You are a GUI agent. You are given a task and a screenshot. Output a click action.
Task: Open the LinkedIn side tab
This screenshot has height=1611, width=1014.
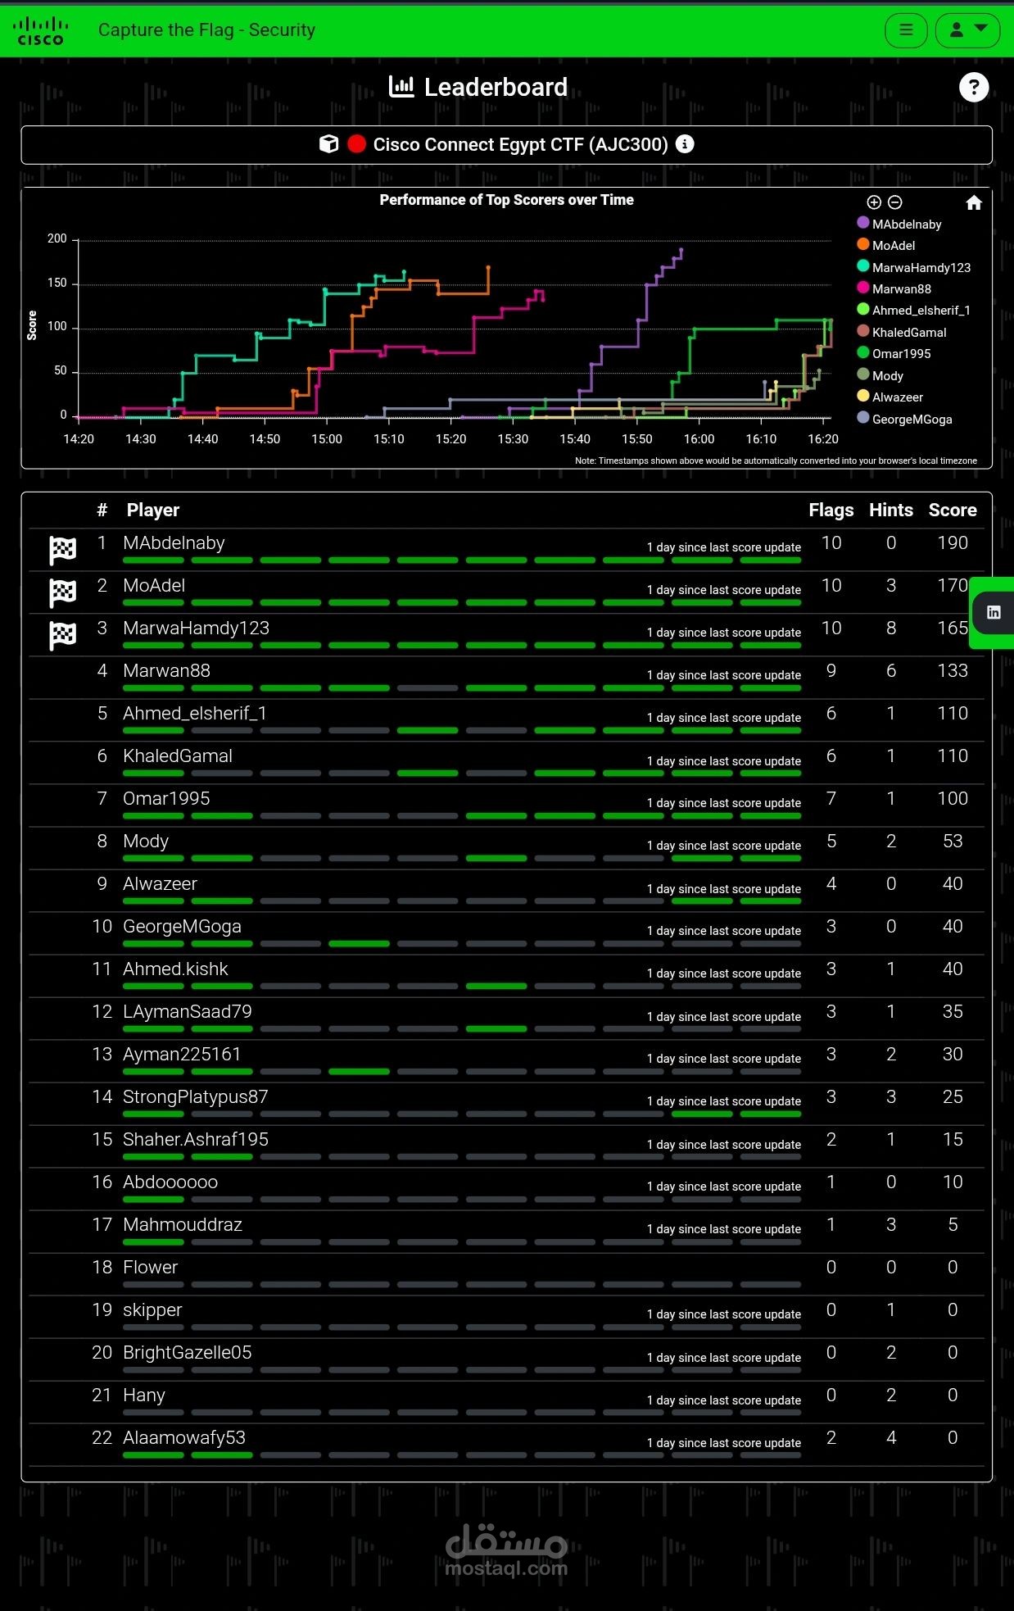click(x=993, y=612)
